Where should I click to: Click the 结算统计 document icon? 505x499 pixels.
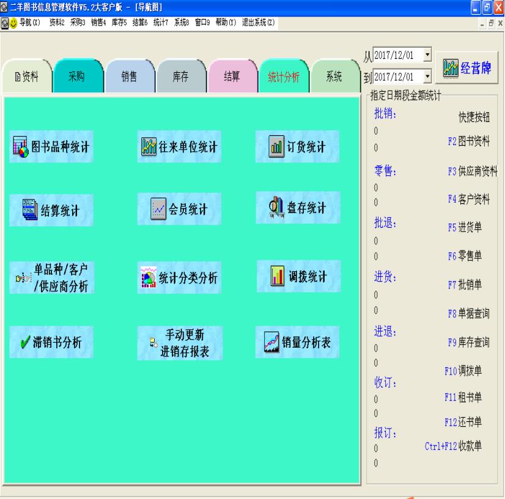click(29, 209)
